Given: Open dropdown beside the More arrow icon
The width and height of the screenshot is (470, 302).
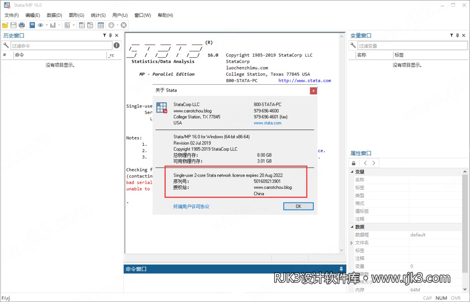Looking at the screenshot, I should 117,25.
